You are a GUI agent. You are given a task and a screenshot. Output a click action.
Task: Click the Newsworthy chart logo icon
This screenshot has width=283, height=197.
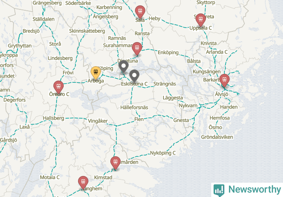pos(219,190)
